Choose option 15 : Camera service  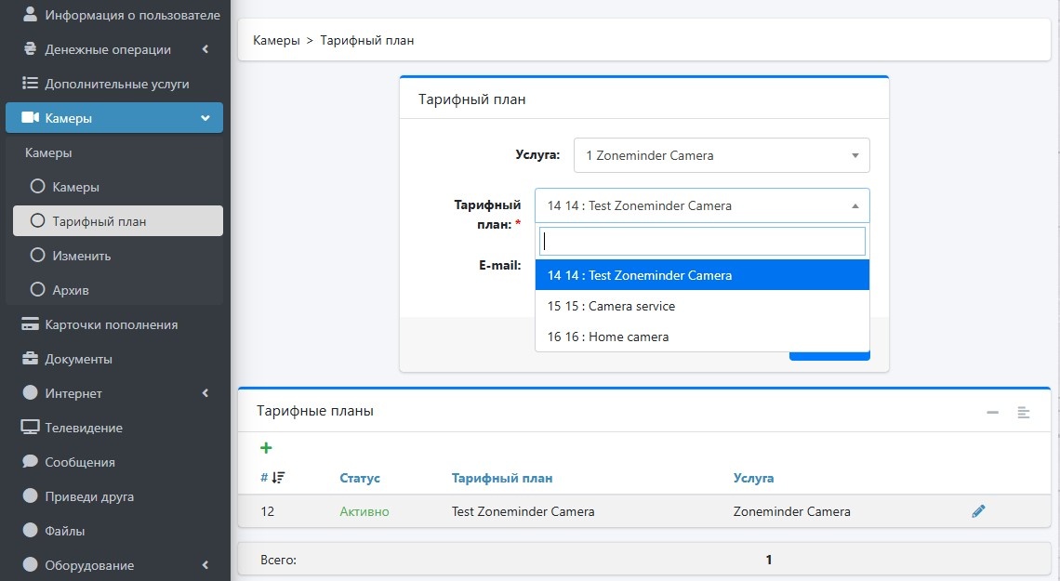click(x=702, y=306)
